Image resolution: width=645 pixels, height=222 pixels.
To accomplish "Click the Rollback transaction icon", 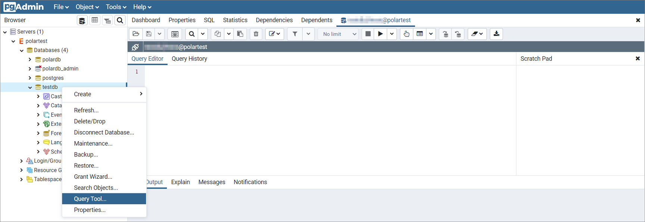I will click(x=458, y=34).
